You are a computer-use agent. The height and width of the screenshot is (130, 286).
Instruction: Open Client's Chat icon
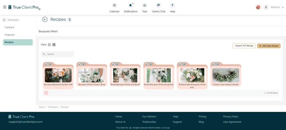pos(158,5)
